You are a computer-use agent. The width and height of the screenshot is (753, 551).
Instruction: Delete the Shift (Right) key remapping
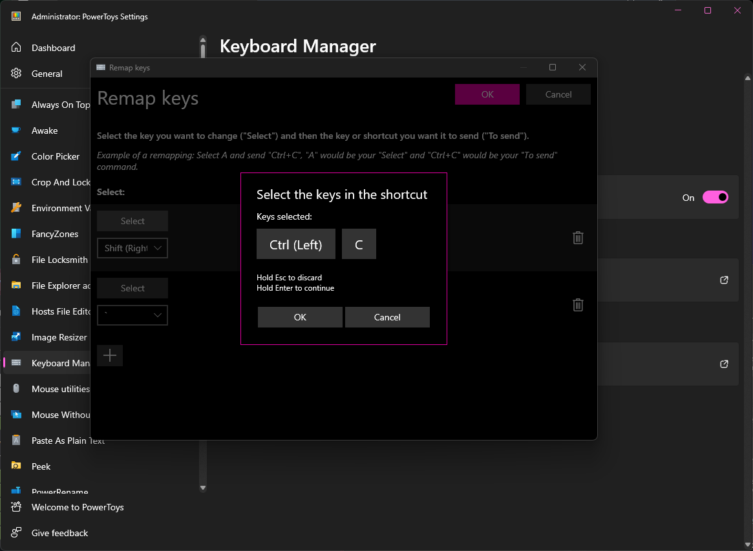(578, 238)
